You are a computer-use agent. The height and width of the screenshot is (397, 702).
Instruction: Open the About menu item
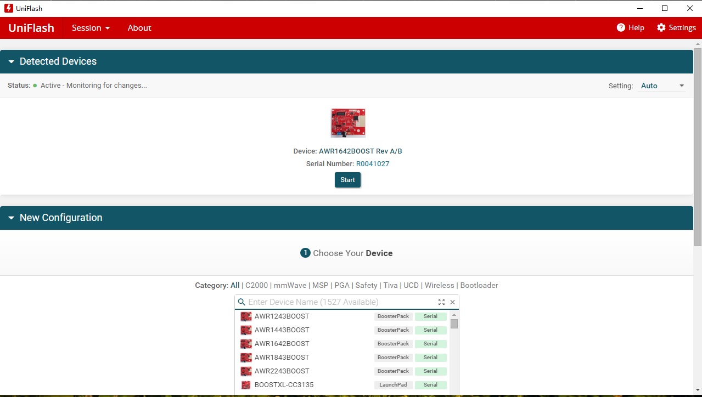tap(139, 27)
